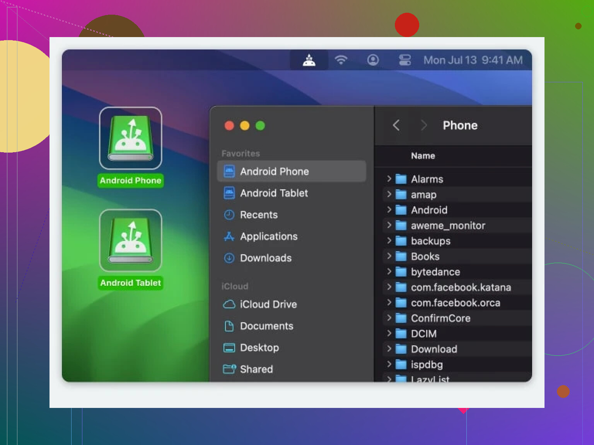
Task: Expand the bytedance folder
Action: coord(389,272)
